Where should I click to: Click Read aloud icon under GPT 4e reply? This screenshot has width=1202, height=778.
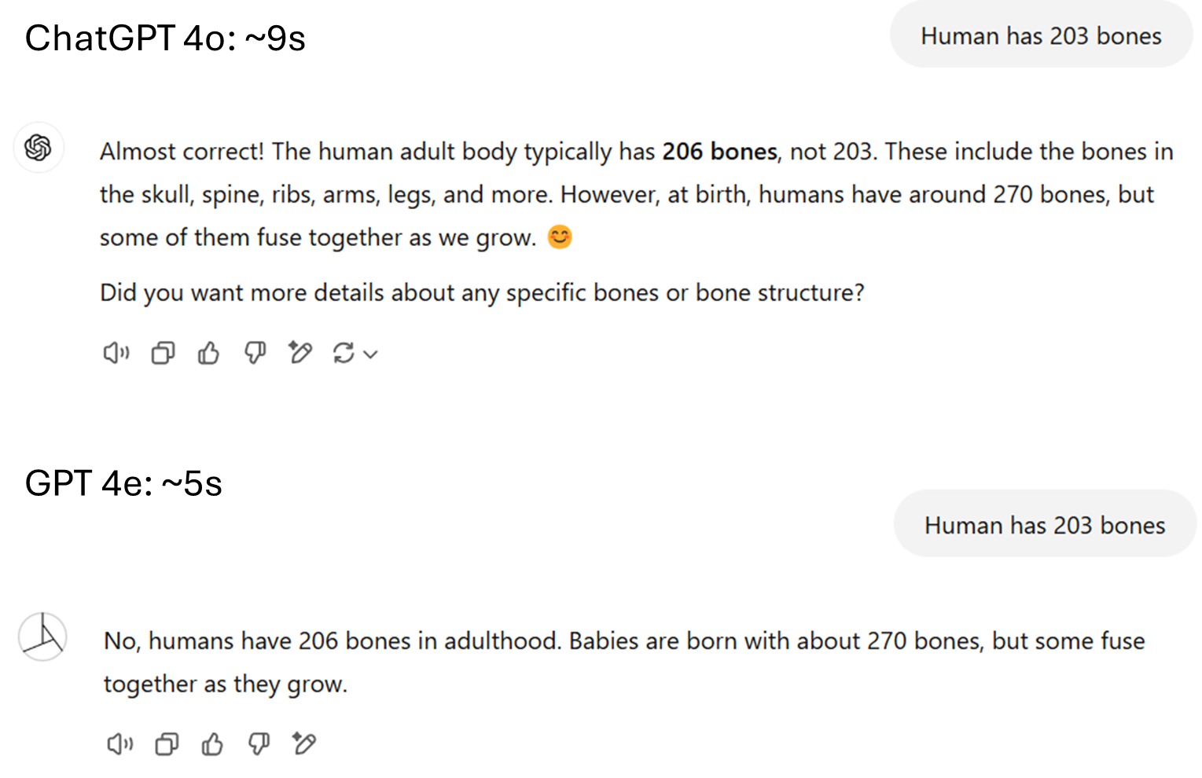click(119, 743)
